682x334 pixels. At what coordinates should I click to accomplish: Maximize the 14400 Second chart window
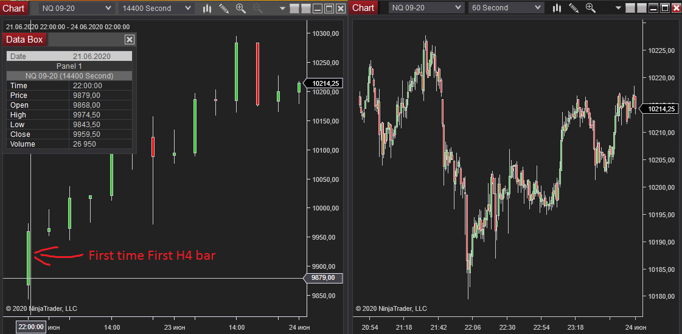point(329,9)
